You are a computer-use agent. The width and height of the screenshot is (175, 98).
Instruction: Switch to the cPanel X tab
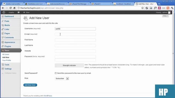(101, 4)
